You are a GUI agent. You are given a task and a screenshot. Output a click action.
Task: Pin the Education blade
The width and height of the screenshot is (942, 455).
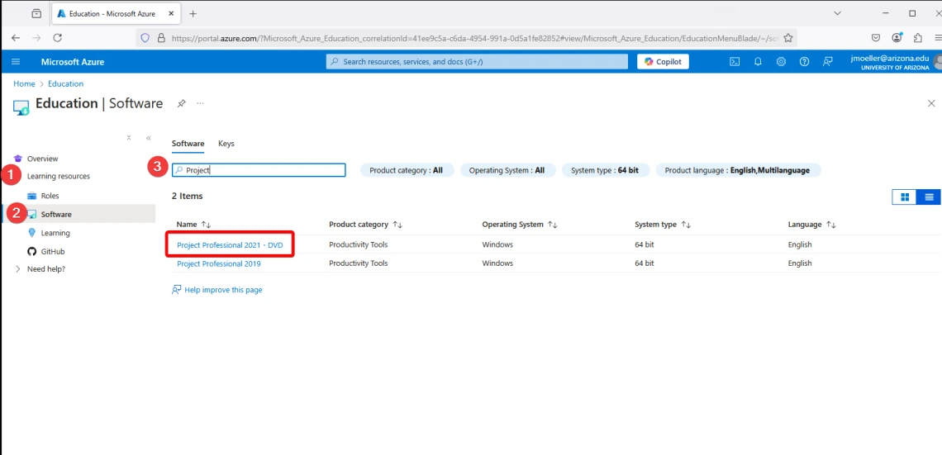point(181,103)
